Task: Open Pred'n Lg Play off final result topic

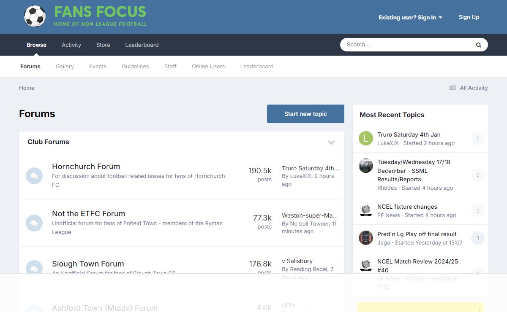Action: (417, 234)
